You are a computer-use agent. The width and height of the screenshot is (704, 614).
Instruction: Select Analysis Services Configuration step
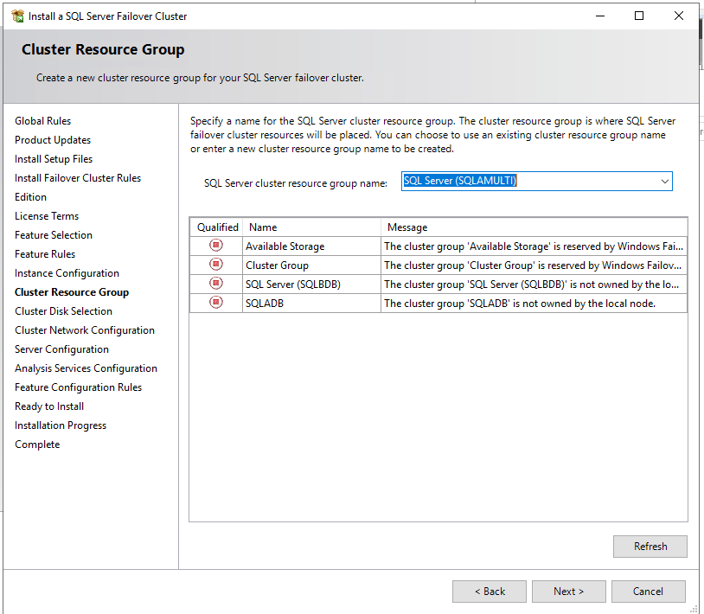tap(86, 368)
